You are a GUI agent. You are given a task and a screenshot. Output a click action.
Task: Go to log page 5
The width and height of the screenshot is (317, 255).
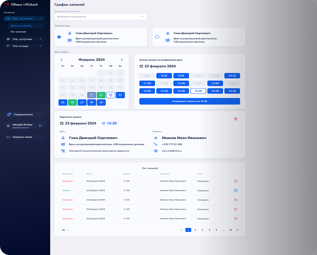(x=216, y=230)
